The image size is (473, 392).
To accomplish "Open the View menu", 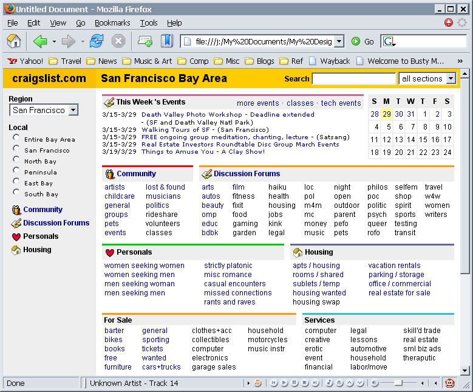I will click(x=58, y=23).
